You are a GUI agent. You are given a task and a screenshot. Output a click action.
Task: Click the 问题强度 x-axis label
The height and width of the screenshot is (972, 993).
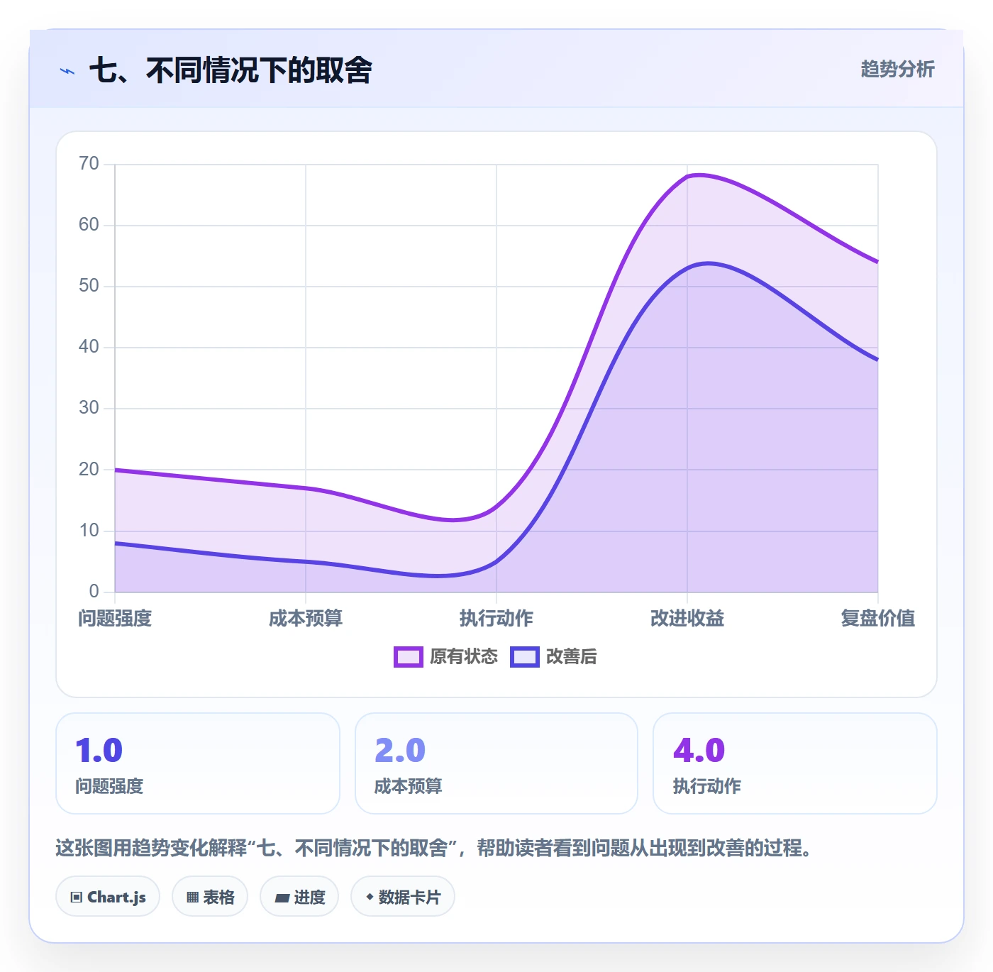tap(115, 619)
